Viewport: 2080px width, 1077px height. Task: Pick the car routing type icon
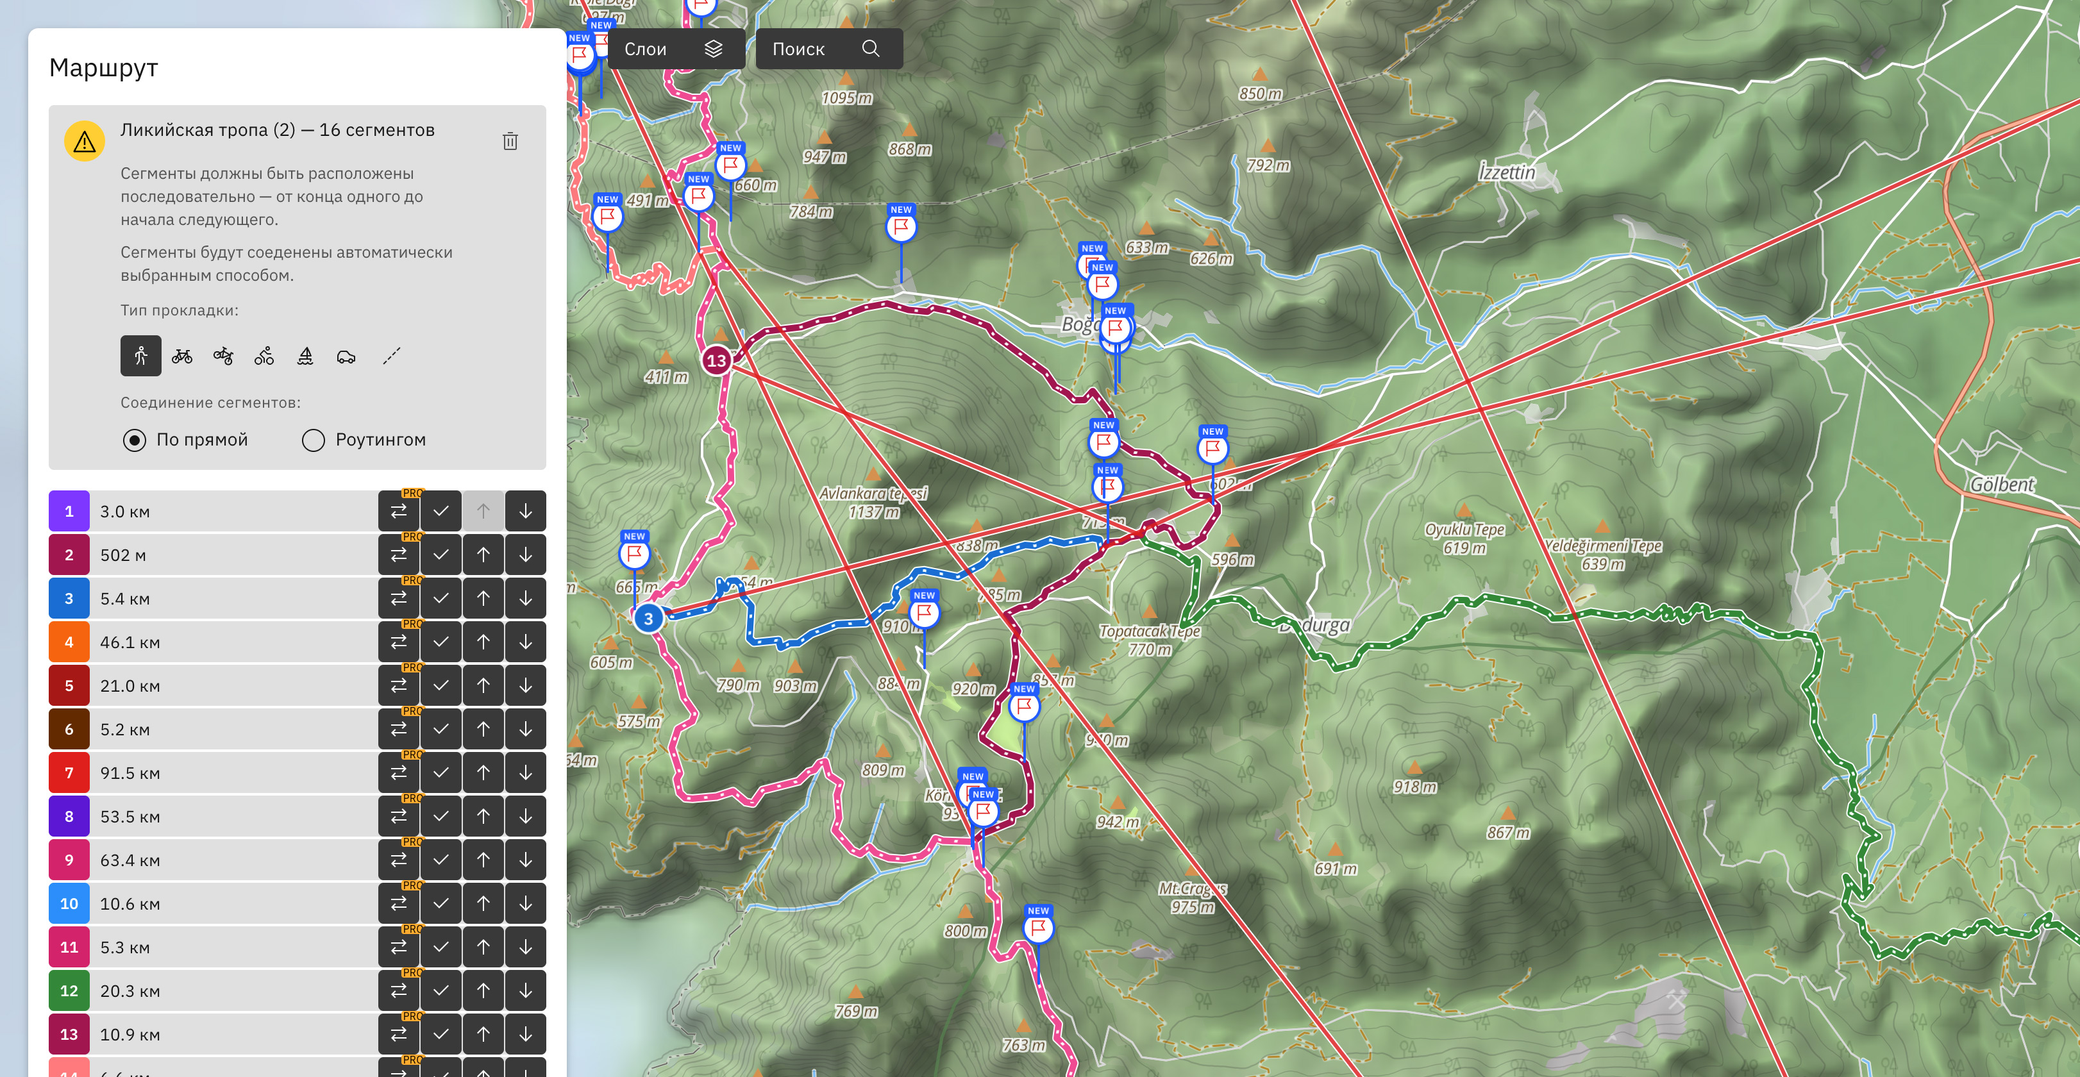pos(346,356)
